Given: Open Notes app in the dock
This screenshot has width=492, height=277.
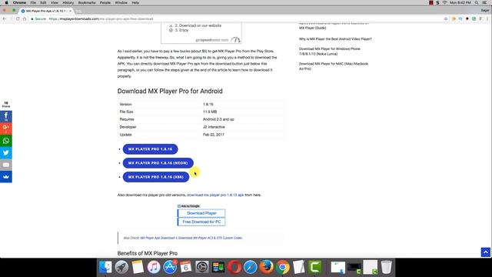Looking at the screenshot, I should (138, 267).
